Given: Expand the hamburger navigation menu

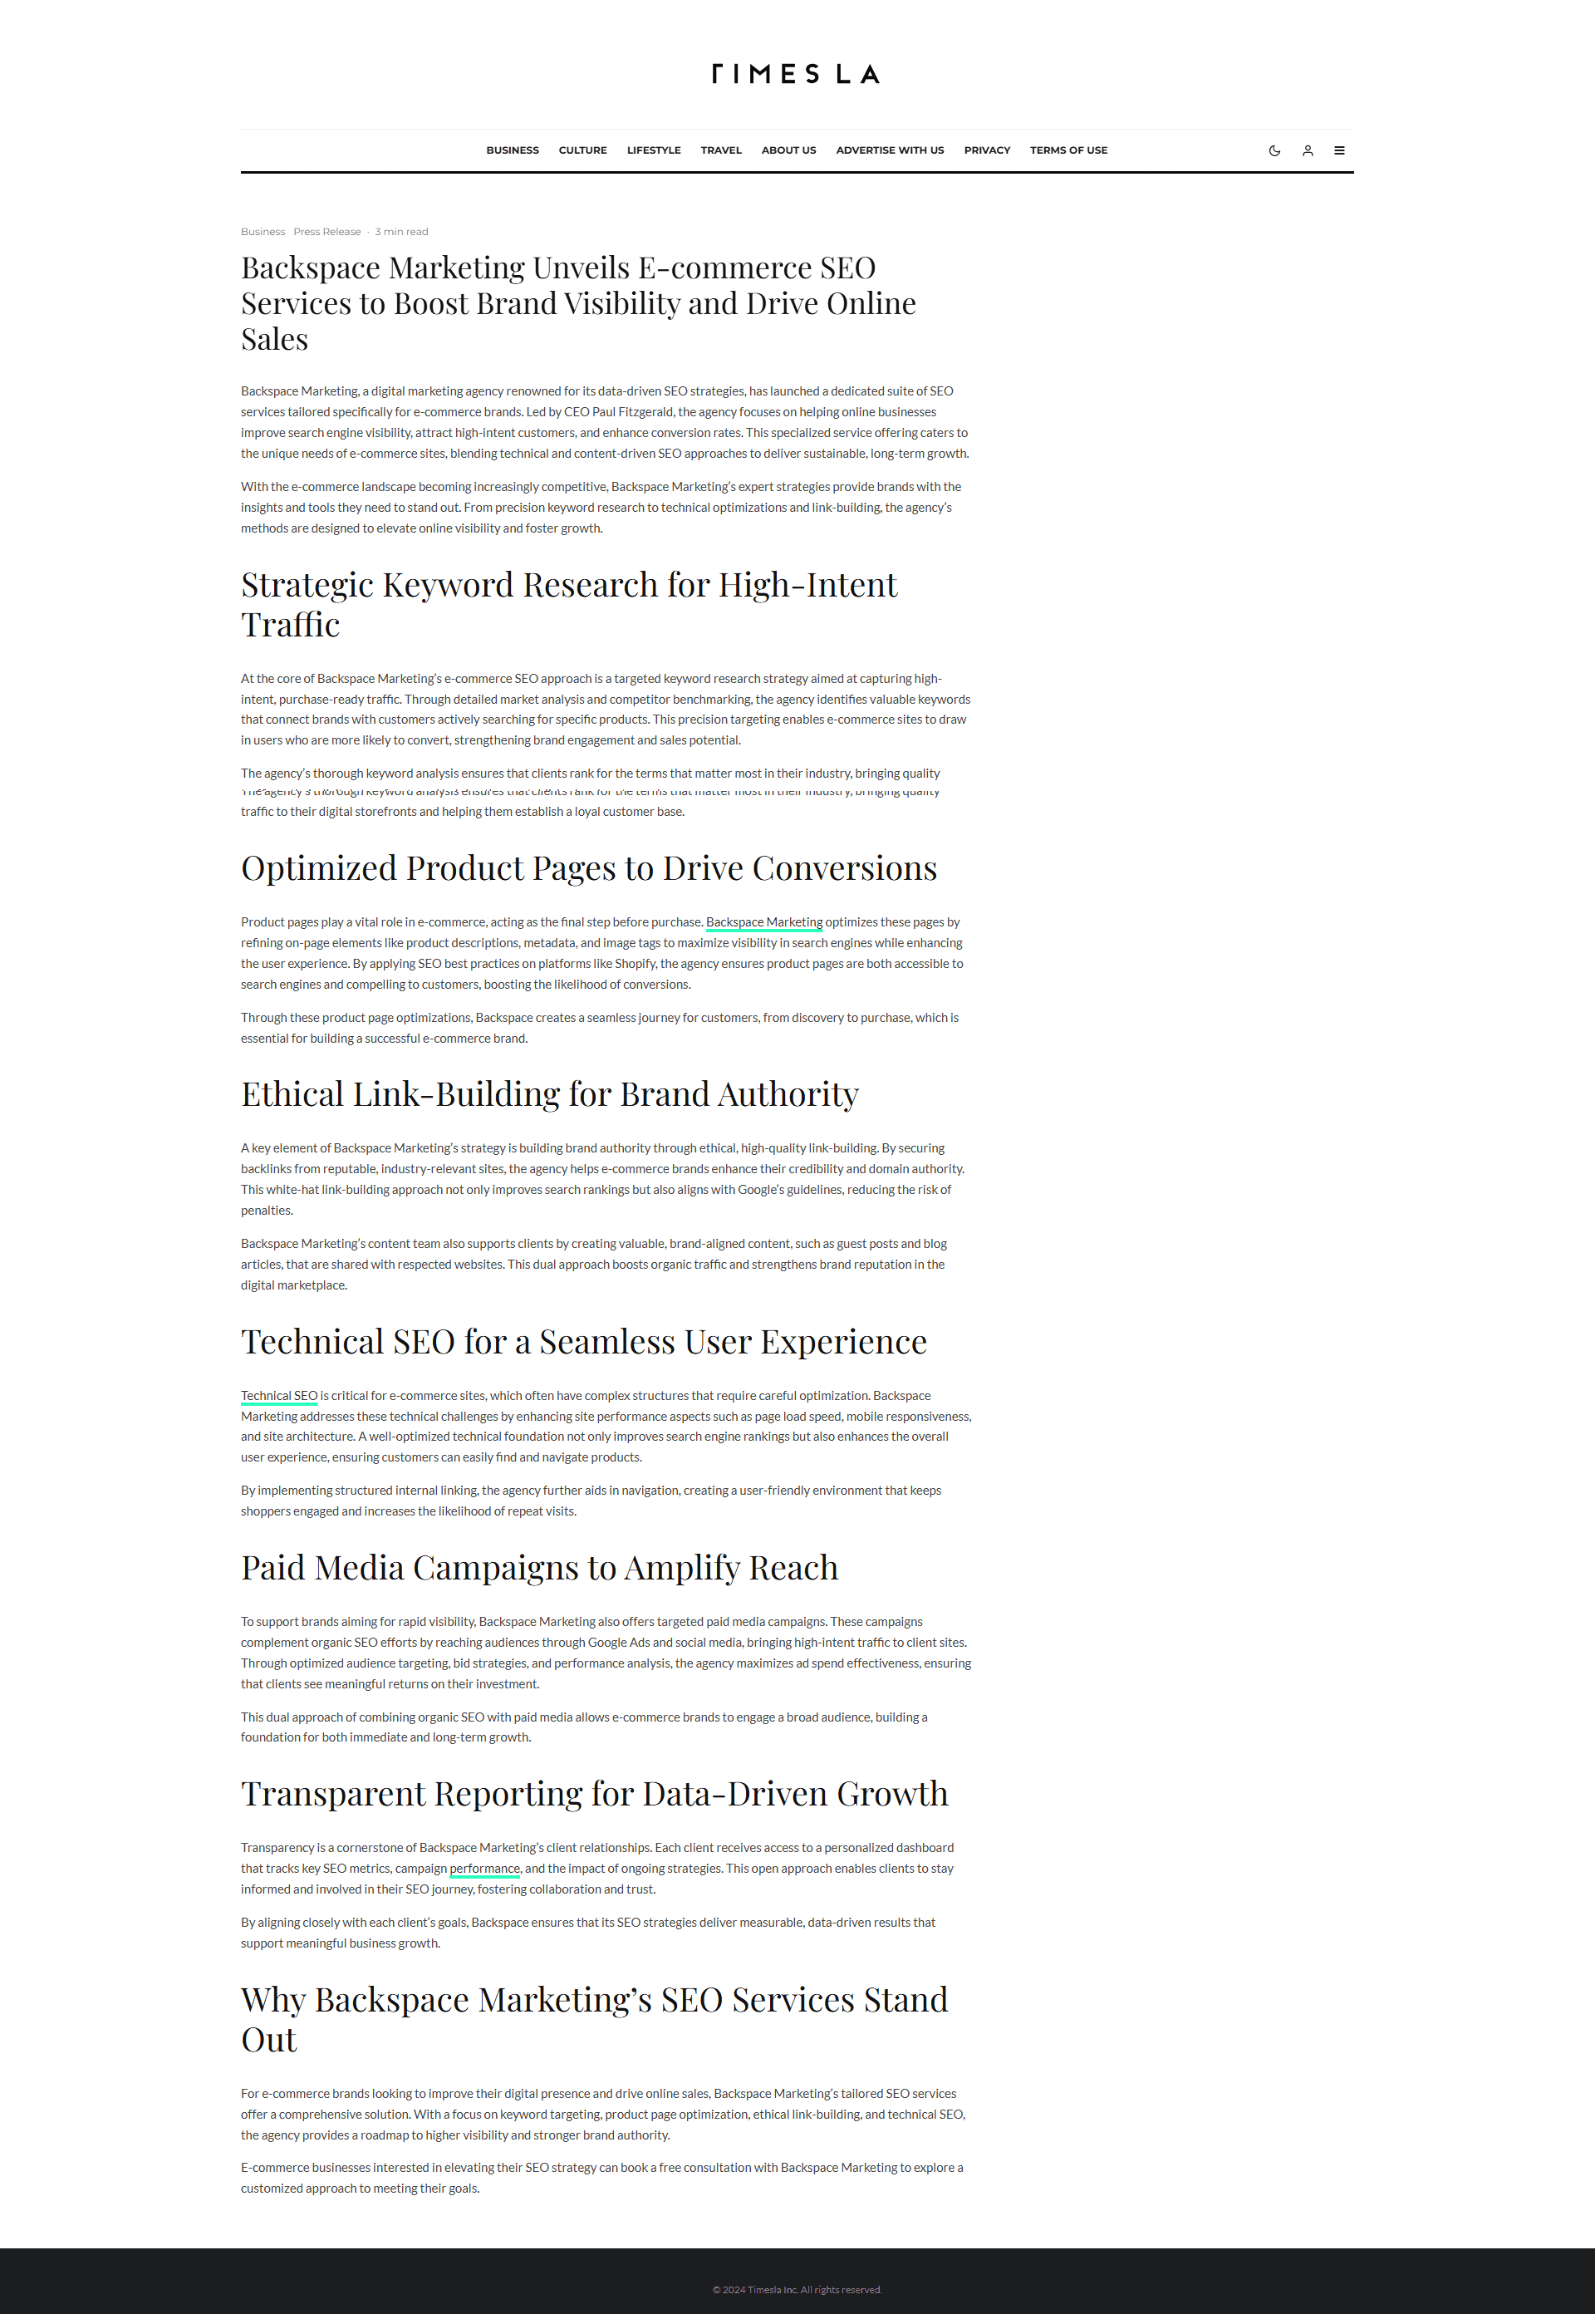Looking at the screenshot, I should click(x=1342, y=150).
